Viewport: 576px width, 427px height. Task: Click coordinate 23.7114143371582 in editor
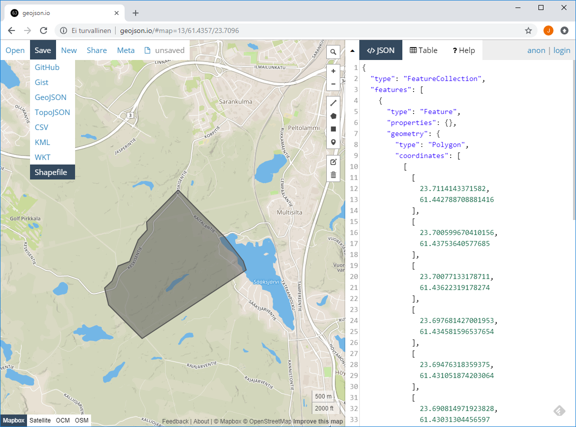coord(452,188)
